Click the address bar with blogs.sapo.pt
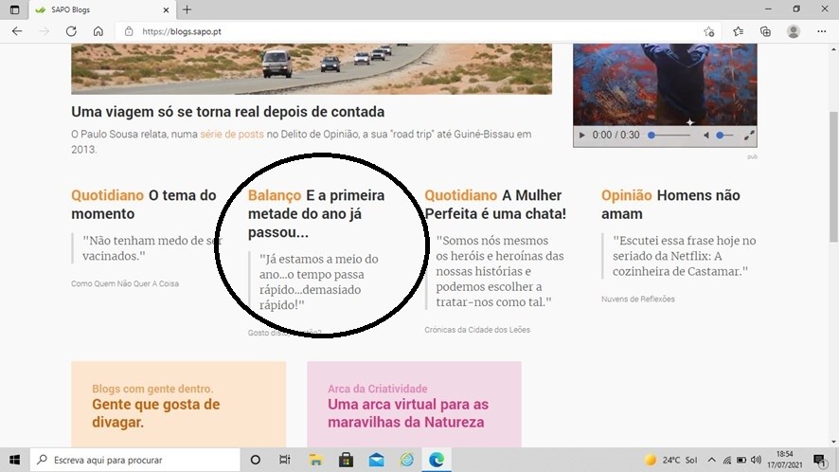 418,31
